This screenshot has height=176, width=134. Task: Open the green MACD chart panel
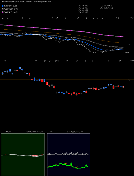click(x=23, y=155)
